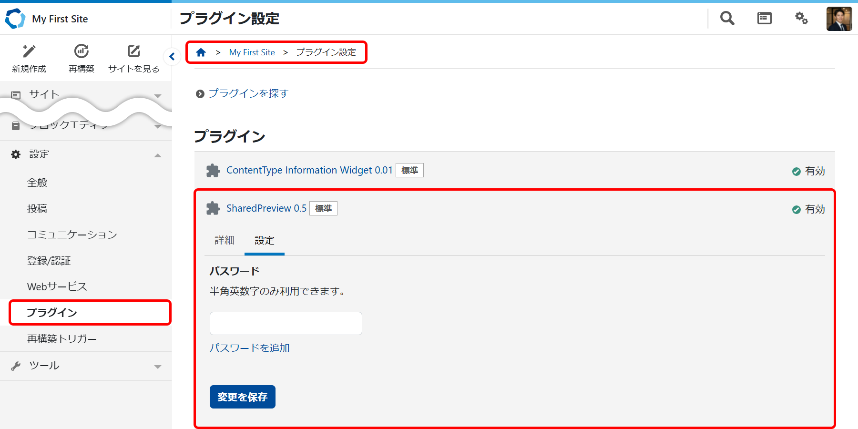Open the system settings gears icon
Viewport: 858px width, 429px height.
pyautogui.click(x=801, y=18)
